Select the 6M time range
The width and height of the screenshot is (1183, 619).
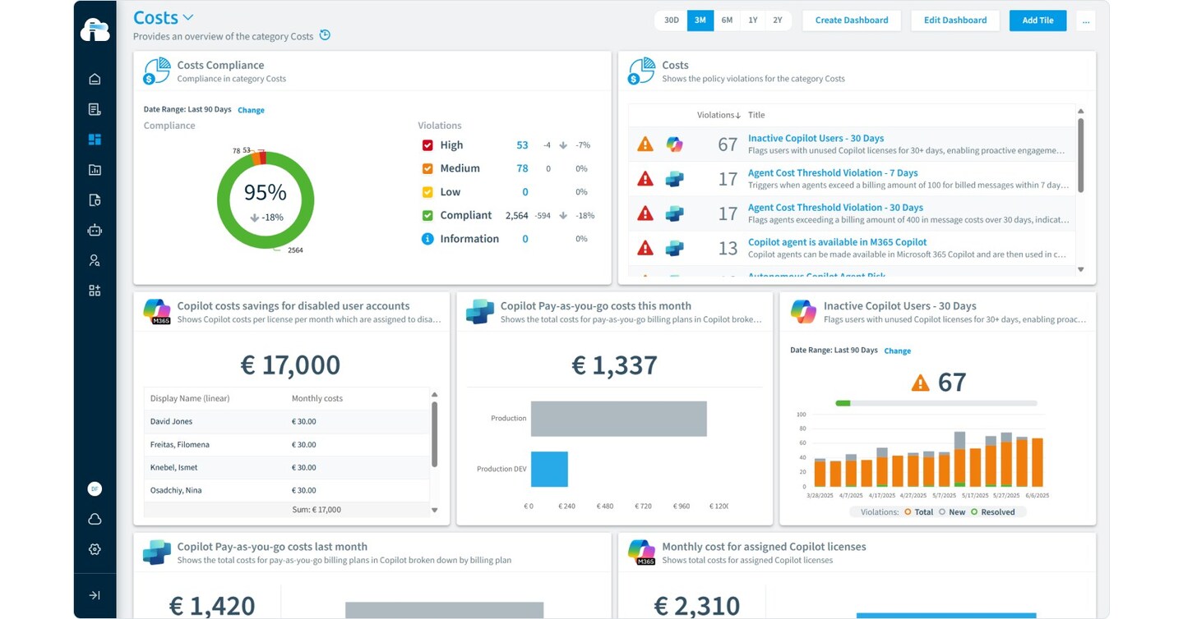coord(727,21)
